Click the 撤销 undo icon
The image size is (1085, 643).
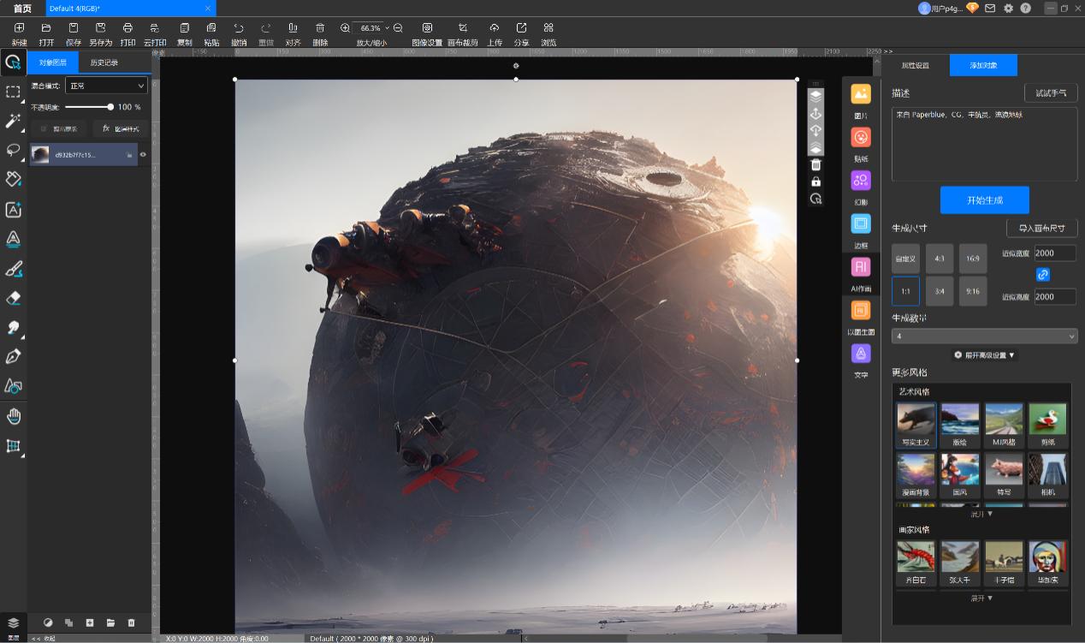click(x=238, y=28)
